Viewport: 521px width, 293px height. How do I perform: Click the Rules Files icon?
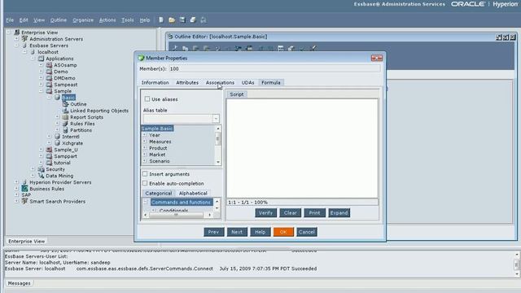65,124
